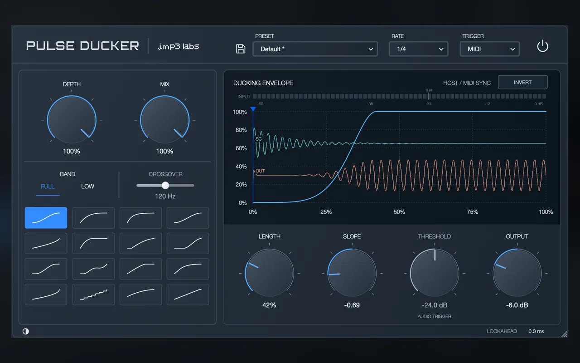Click the HOST / MIDI SYNC label
The height and width of the screenshot is (363, 580).
click(467, 83)
